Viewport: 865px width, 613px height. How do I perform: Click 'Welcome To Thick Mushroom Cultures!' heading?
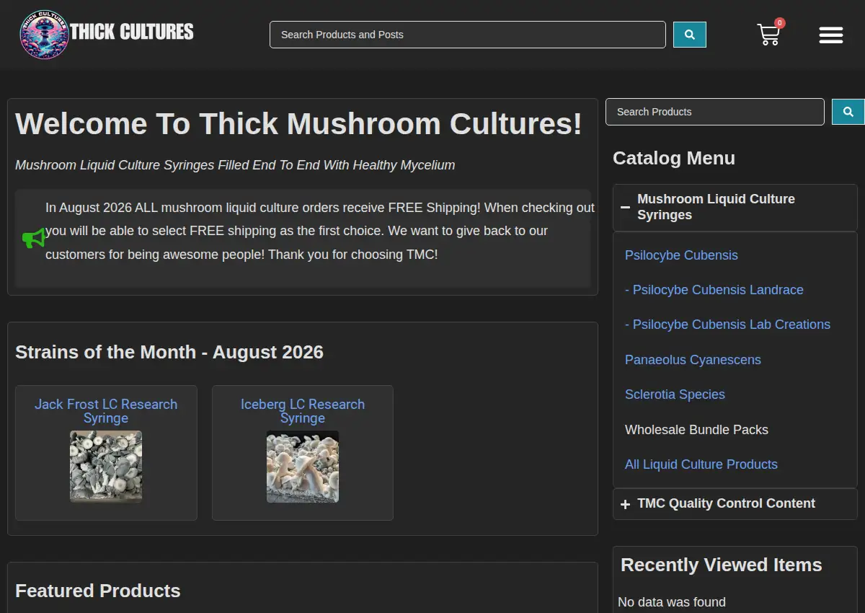pos(298,124)
